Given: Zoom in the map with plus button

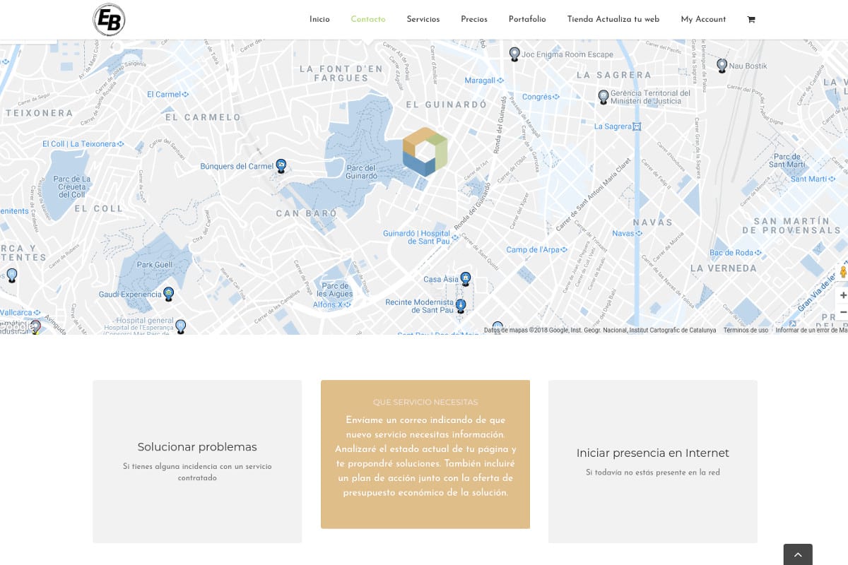Looking at the screenshot, I should click(x=843, y=295).
